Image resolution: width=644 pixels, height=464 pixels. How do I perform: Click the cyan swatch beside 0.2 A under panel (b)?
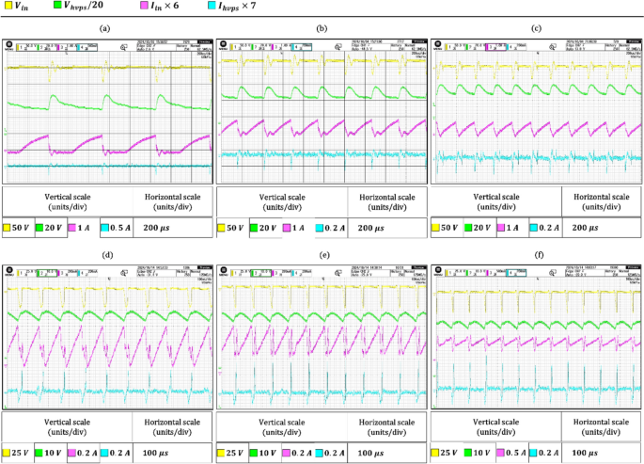(319, 228)
